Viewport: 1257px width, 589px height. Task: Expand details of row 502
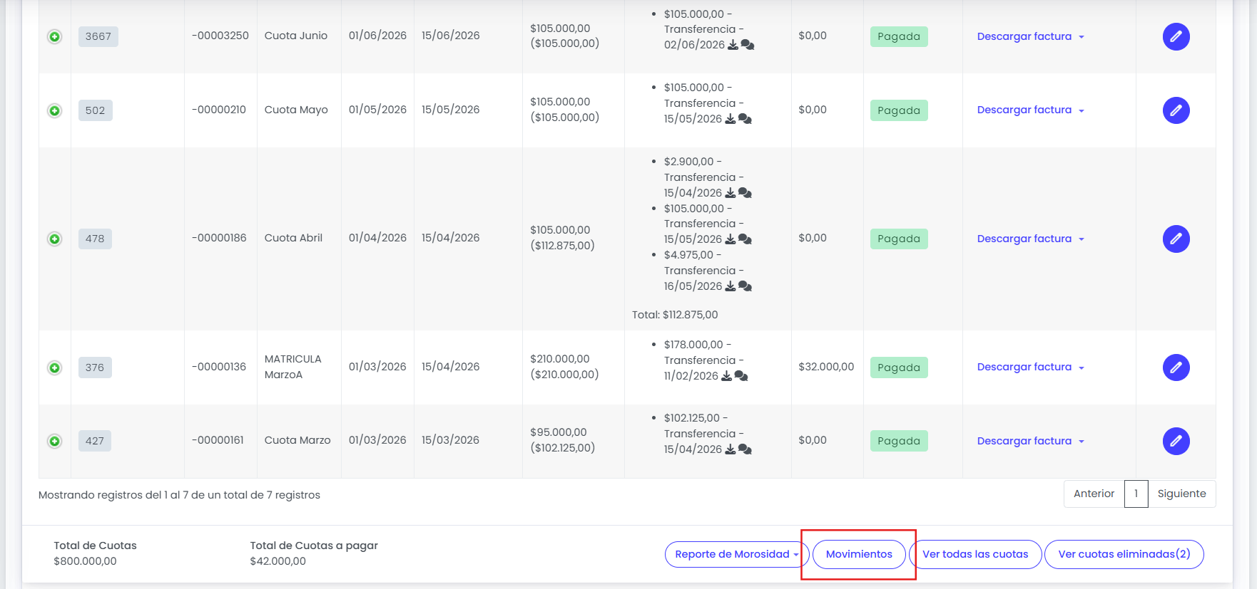pos(54,110)
